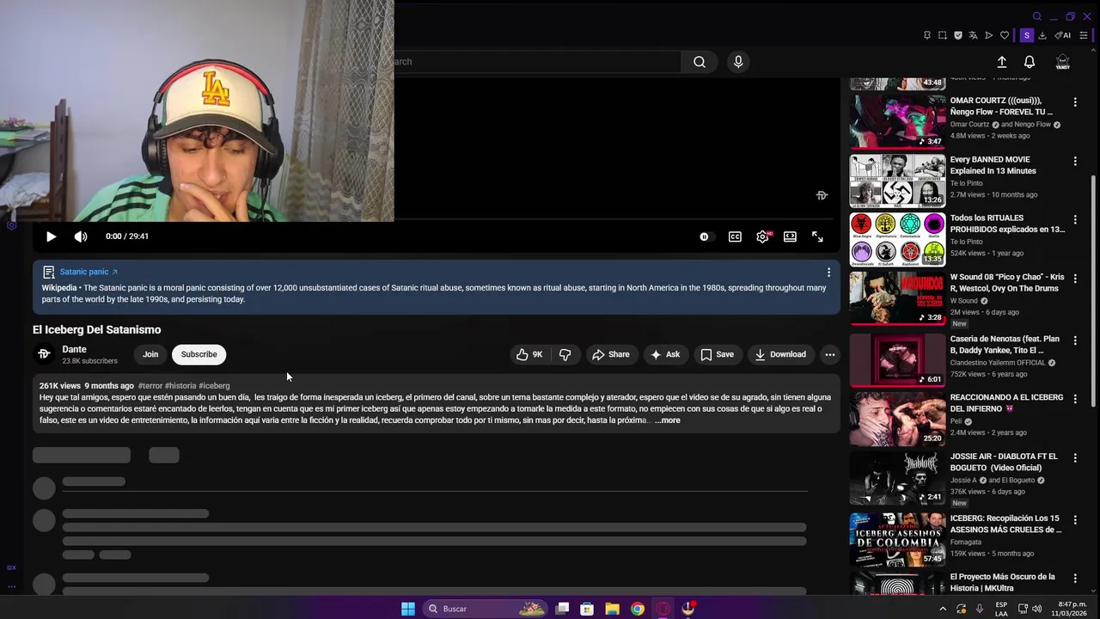Toggle closed captions CC button
1100x619 pixels.
pyautogui.click(x=735, y=236)
